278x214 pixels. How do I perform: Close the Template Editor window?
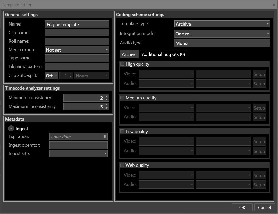coord(274,5)
